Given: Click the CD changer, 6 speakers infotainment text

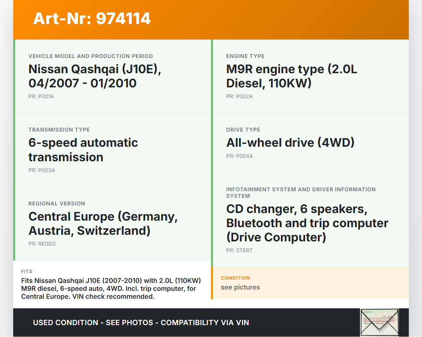Looking at the screenshot, I should (x=307, y=223).
